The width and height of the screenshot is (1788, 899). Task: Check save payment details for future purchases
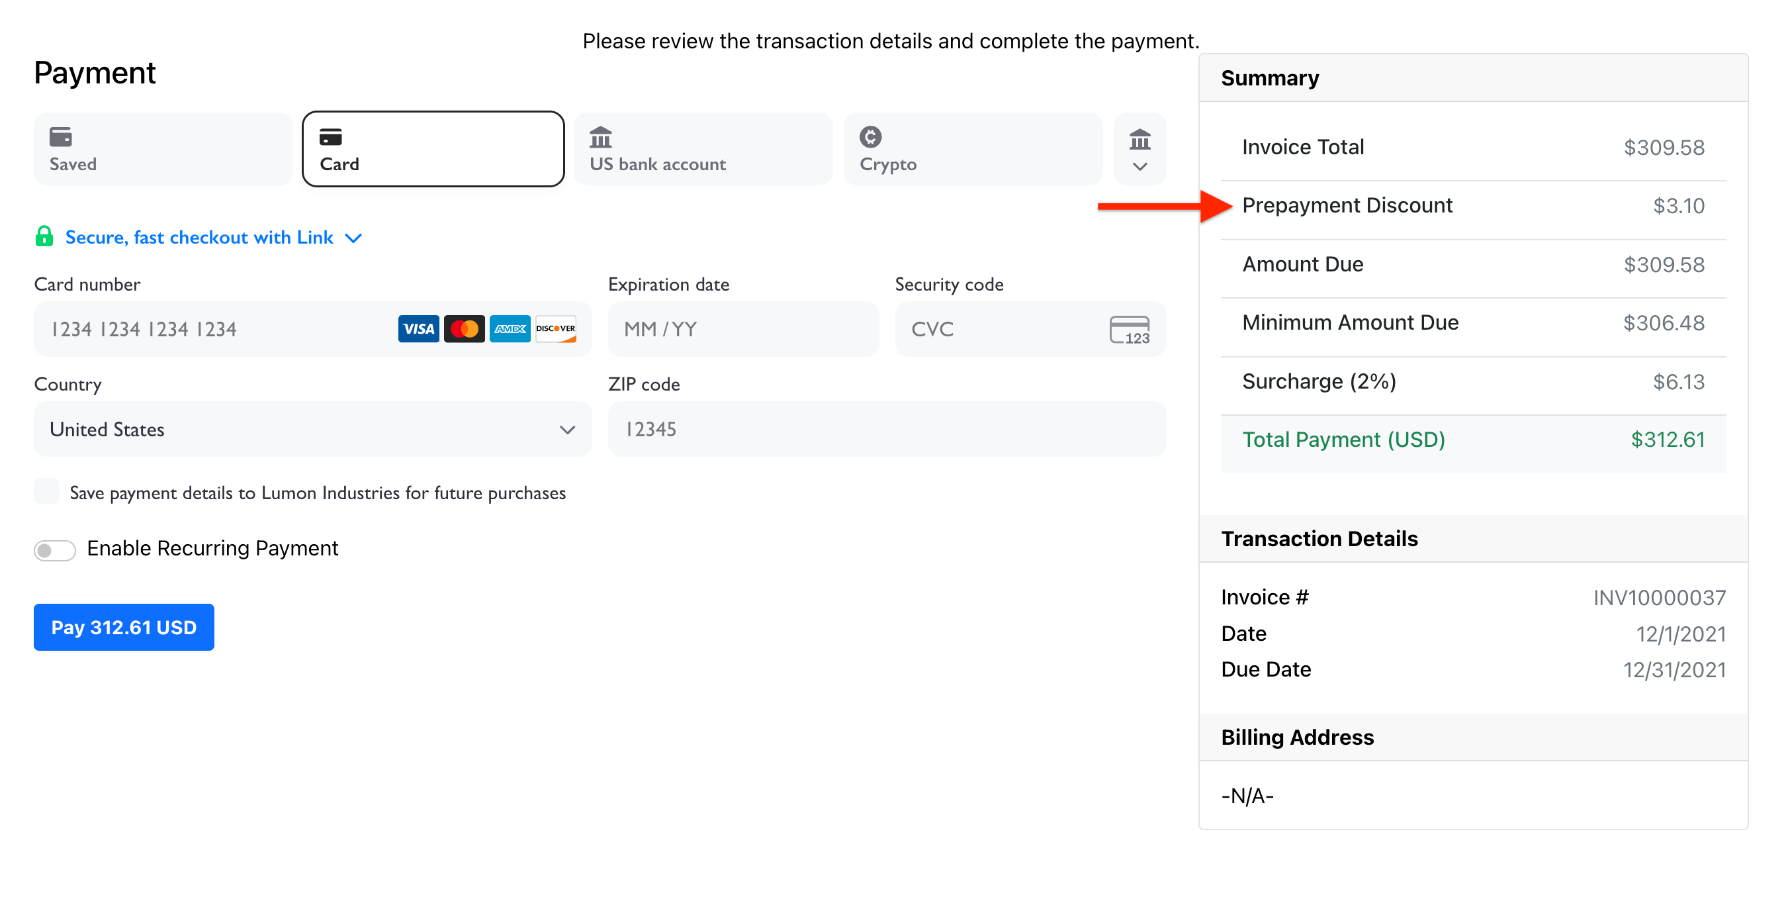coord(46,491)
